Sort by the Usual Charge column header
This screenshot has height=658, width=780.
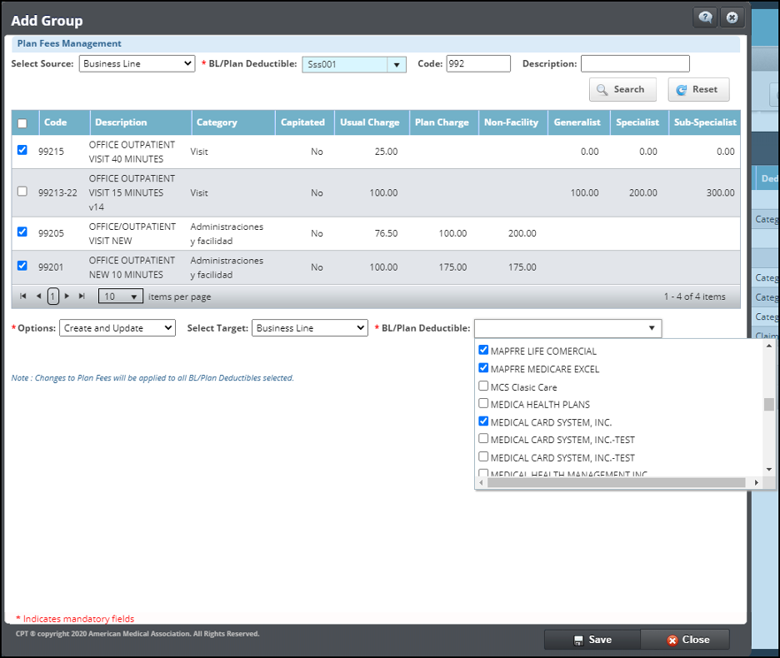tap(369, 122)
